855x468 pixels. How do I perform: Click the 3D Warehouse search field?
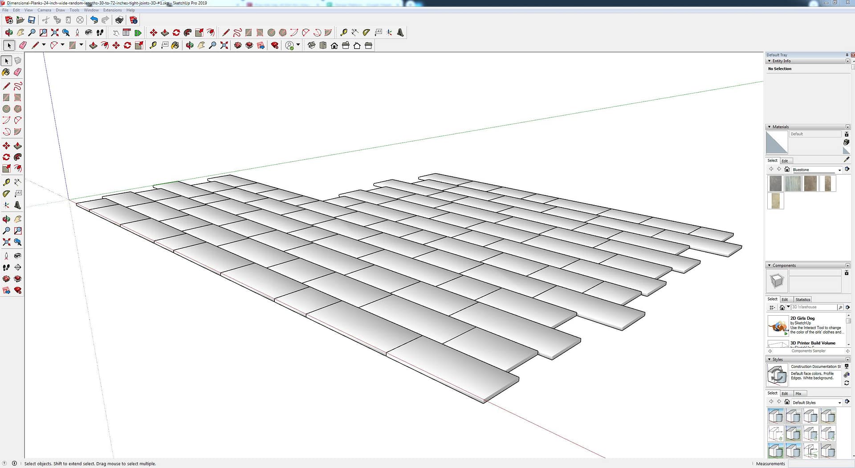click(813, 307)
